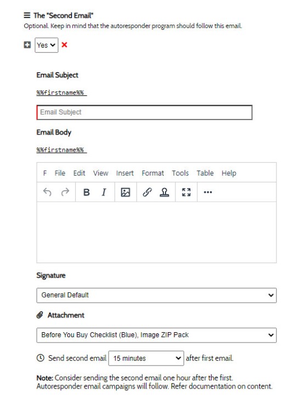
Task: Toggle bold formatting in email body
Action: pyautogui.click(x=87, y=192)
